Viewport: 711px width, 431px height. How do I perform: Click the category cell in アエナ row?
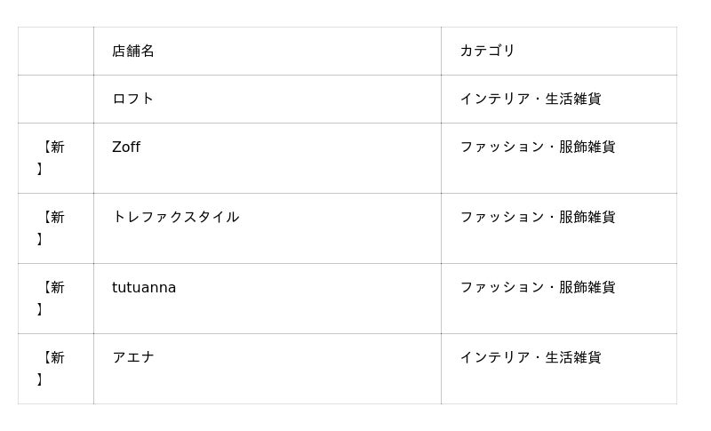coord(530,357)
